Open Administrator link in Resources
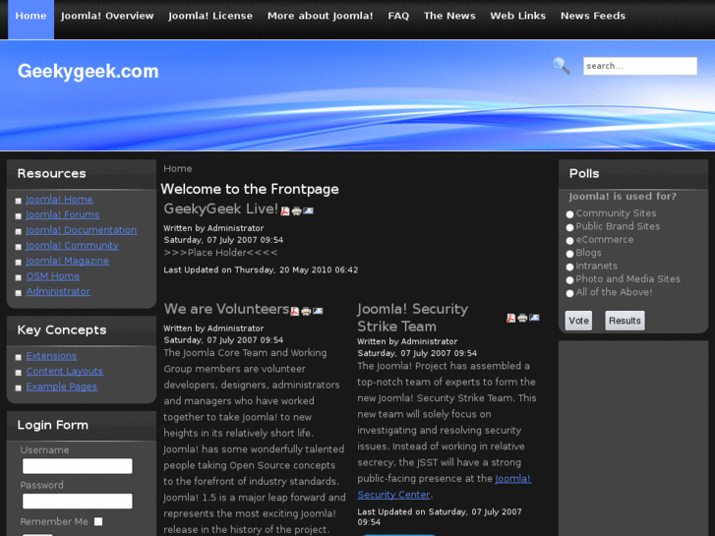The height and width of the screenshot is (536, 715). 58,291
